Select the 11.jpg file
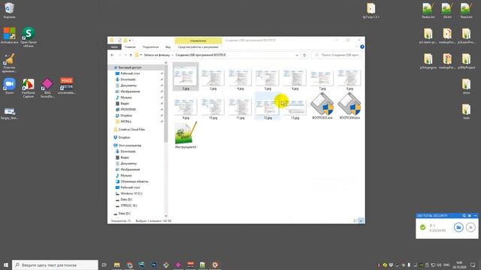Screen dimensions: 481x270 pyautogui.click(x=240, y=108)
